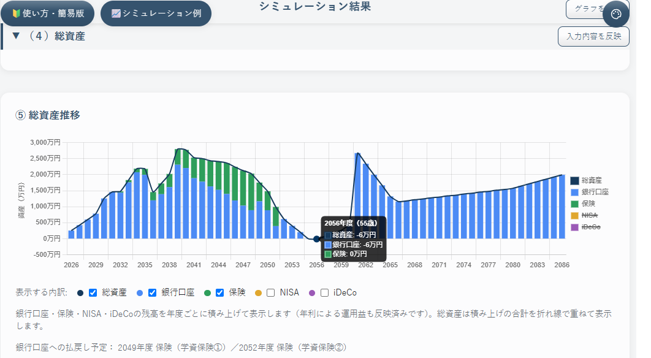Click the 2041 x-axis label
651x358 pixels.
194,265
